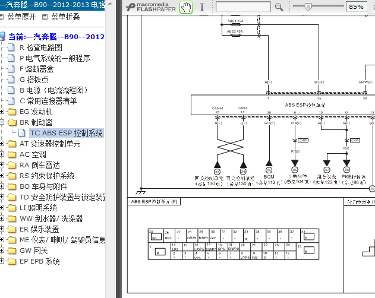
Task: Open R 检查电路图 document
Action: (x=41, y=47)
